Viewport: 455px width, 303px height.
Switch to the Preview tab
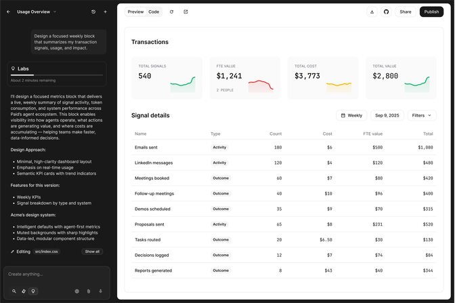click(x=135, y=12)
